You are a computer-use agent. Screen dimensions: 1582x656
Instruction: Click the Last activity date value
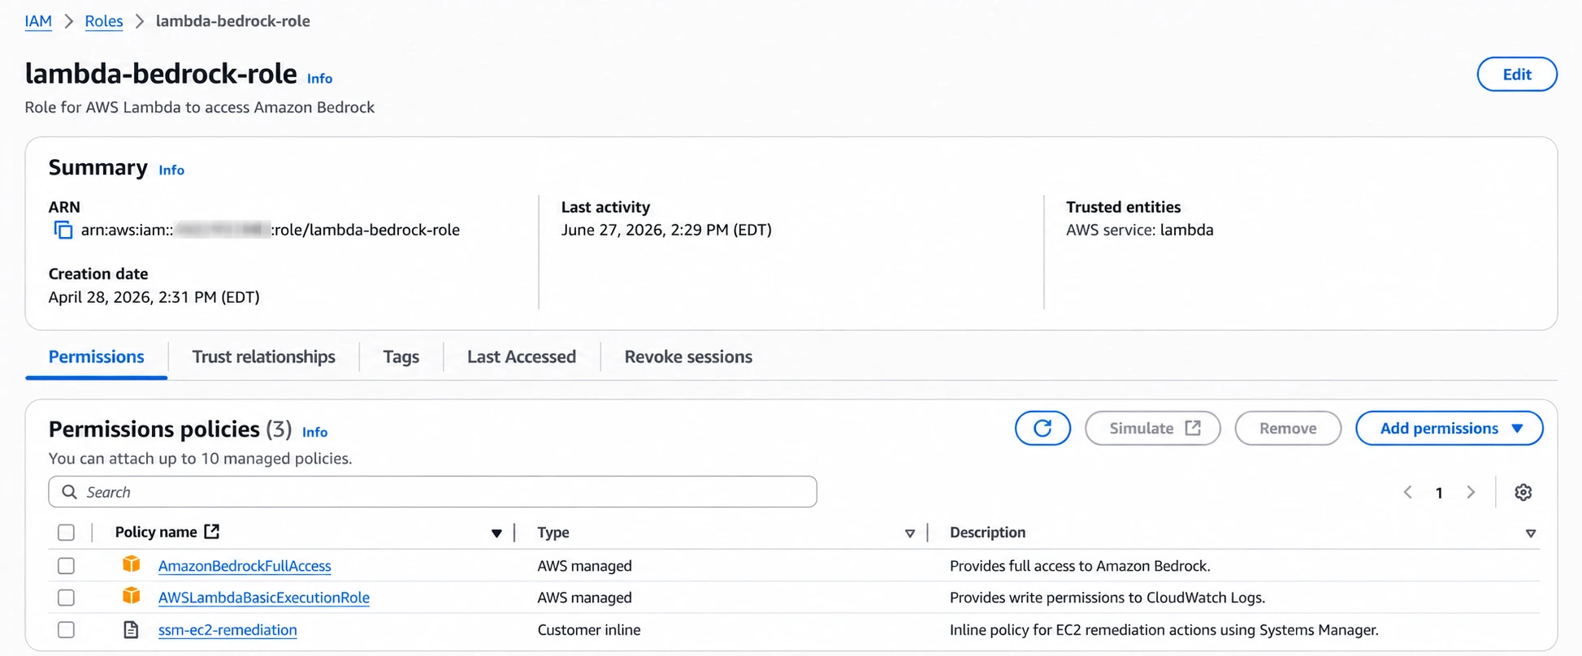click(666, 230)
